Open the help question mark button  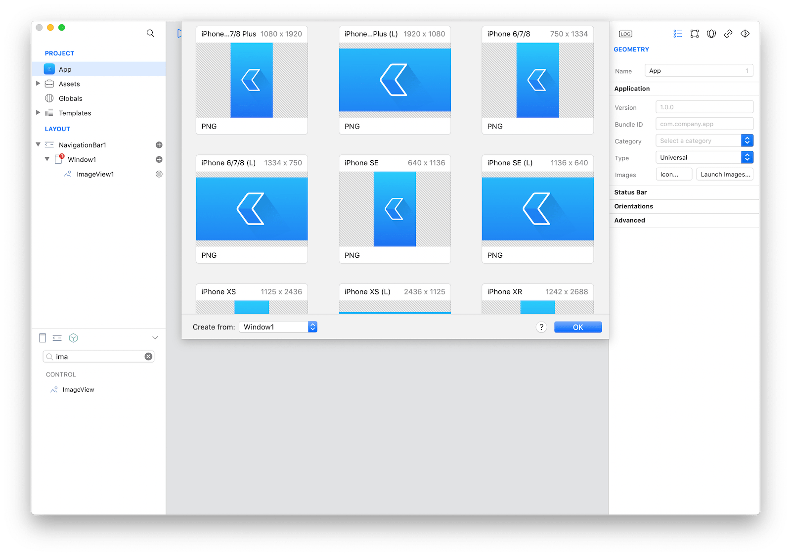(541, 327)
